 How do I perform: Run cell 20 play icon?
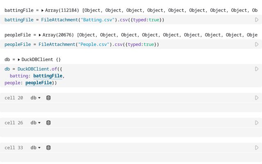pos(257,98)
